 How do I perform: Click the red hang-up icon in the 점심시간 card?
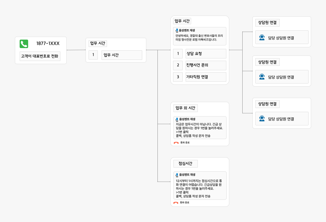tap(176, 203)
